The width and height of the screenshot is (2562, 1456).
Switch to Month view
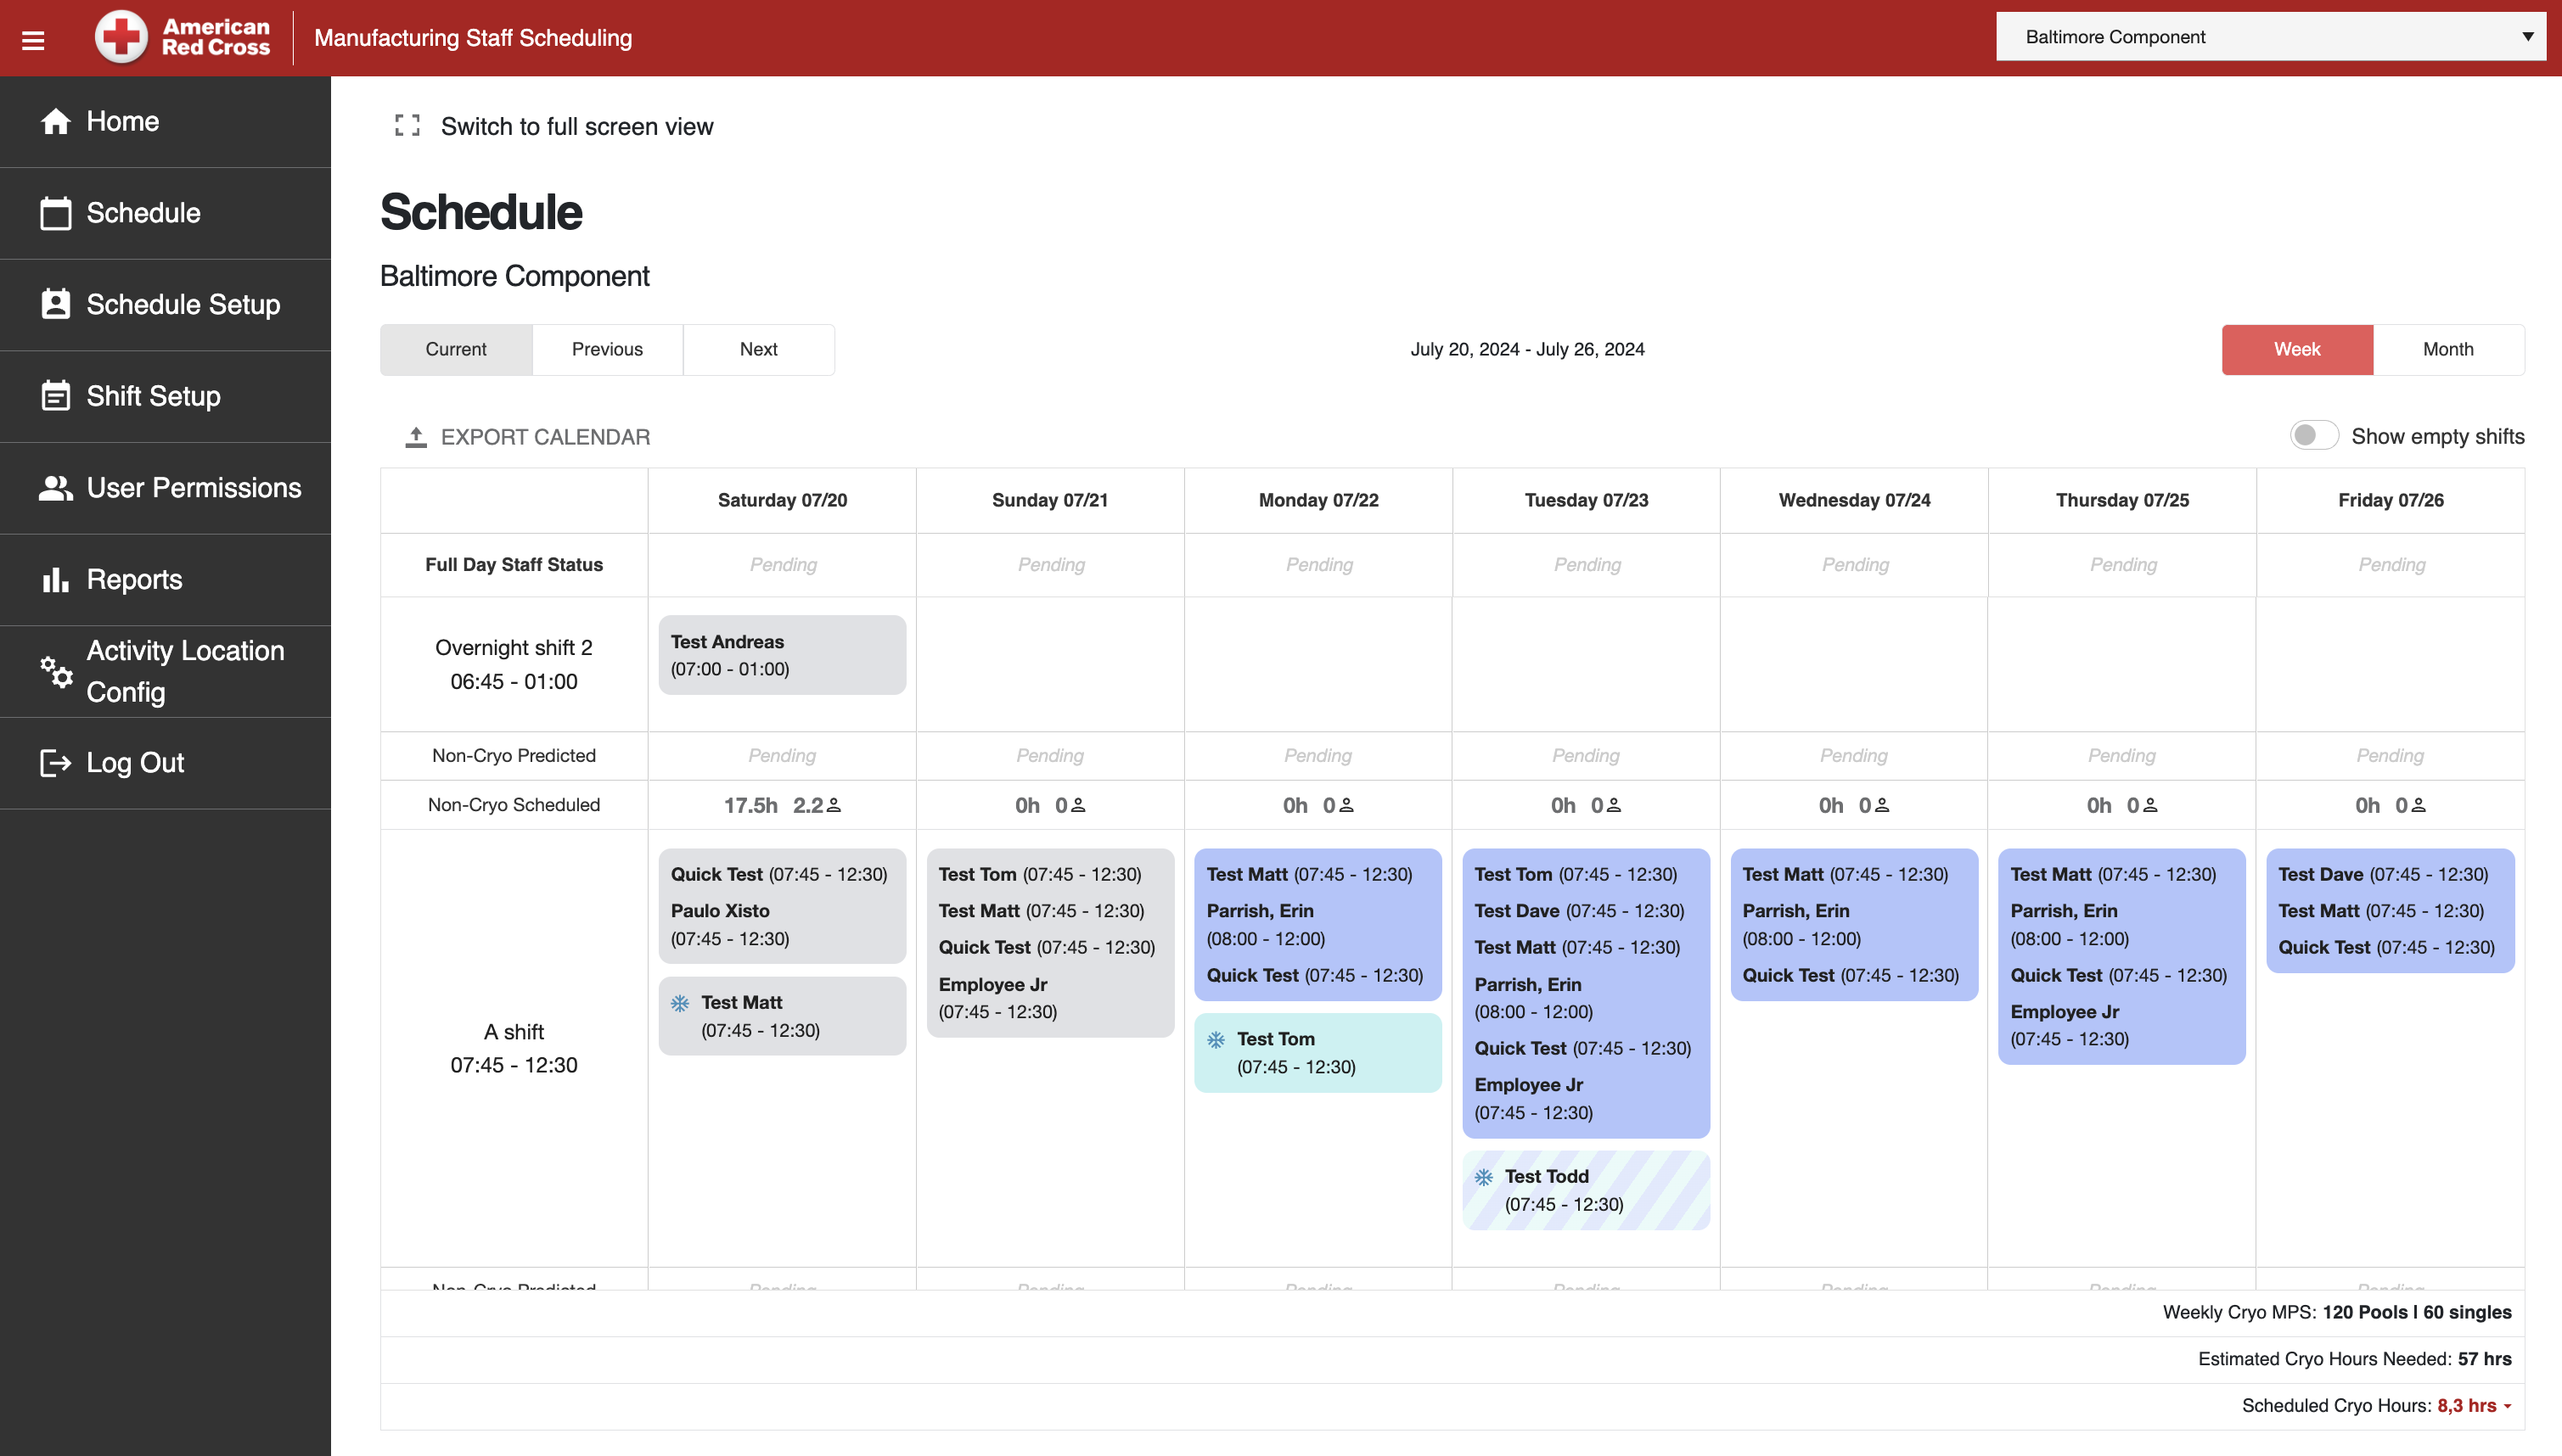[2447, 349]
